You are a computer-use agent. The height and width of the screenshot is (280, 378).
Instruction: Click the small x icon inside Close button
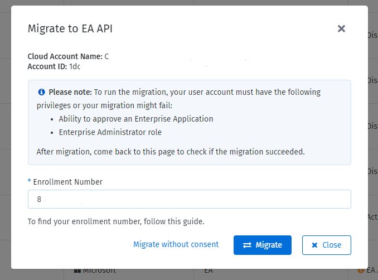315,245
